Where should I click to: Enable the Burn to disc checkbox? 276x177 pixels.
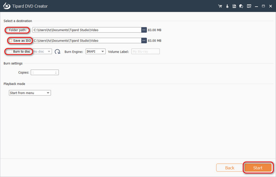(11, 52)
